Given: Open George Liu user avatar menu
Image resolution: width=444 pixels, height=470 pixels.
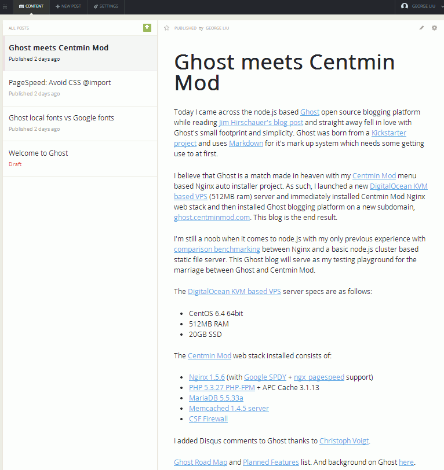Looking at the screenshot, I should [x=405, y=6].
